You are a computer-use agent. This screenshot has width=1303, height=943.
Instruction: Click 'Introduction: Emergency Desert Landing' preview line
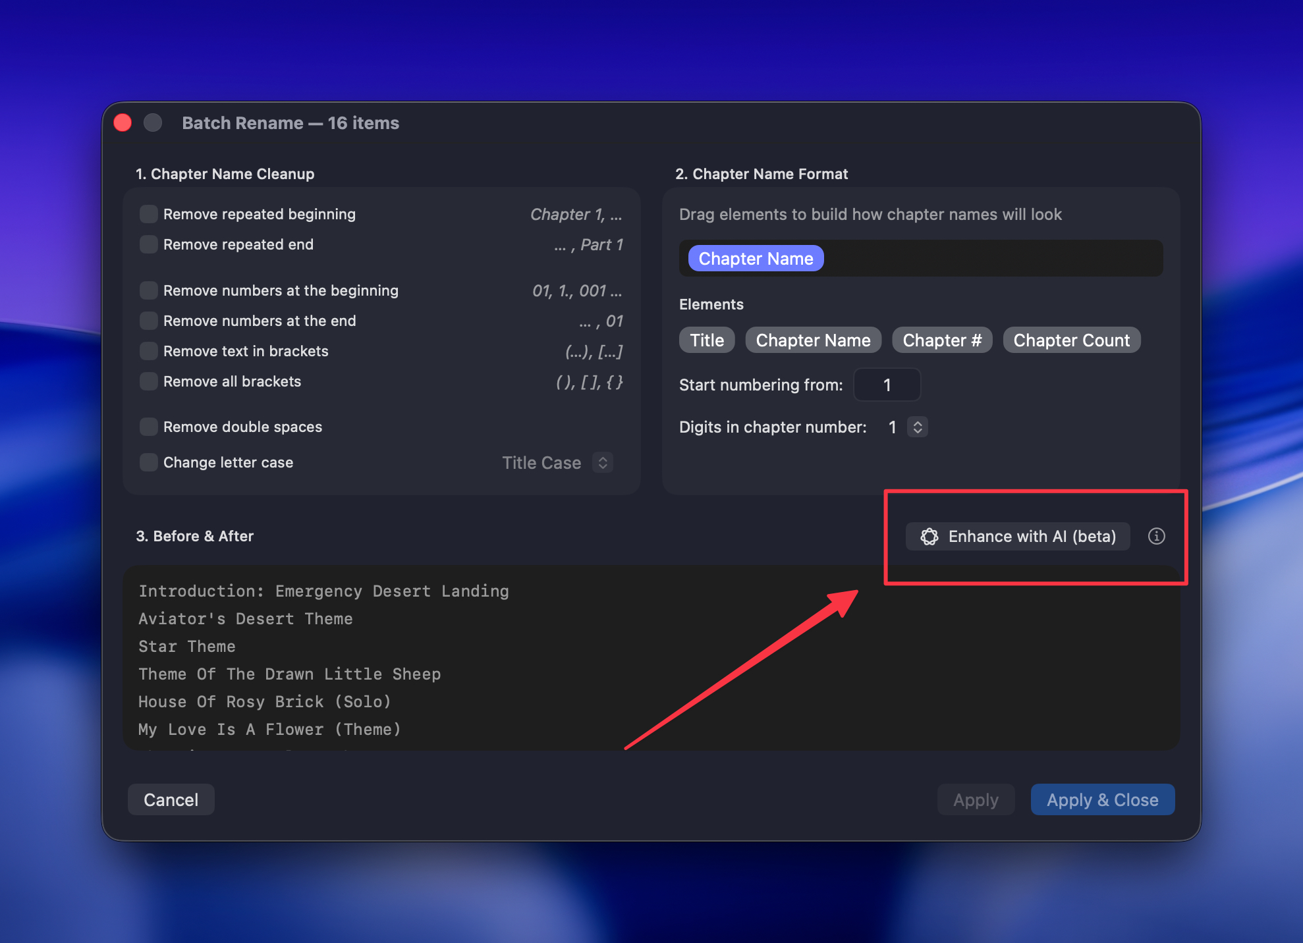point(323,591)
